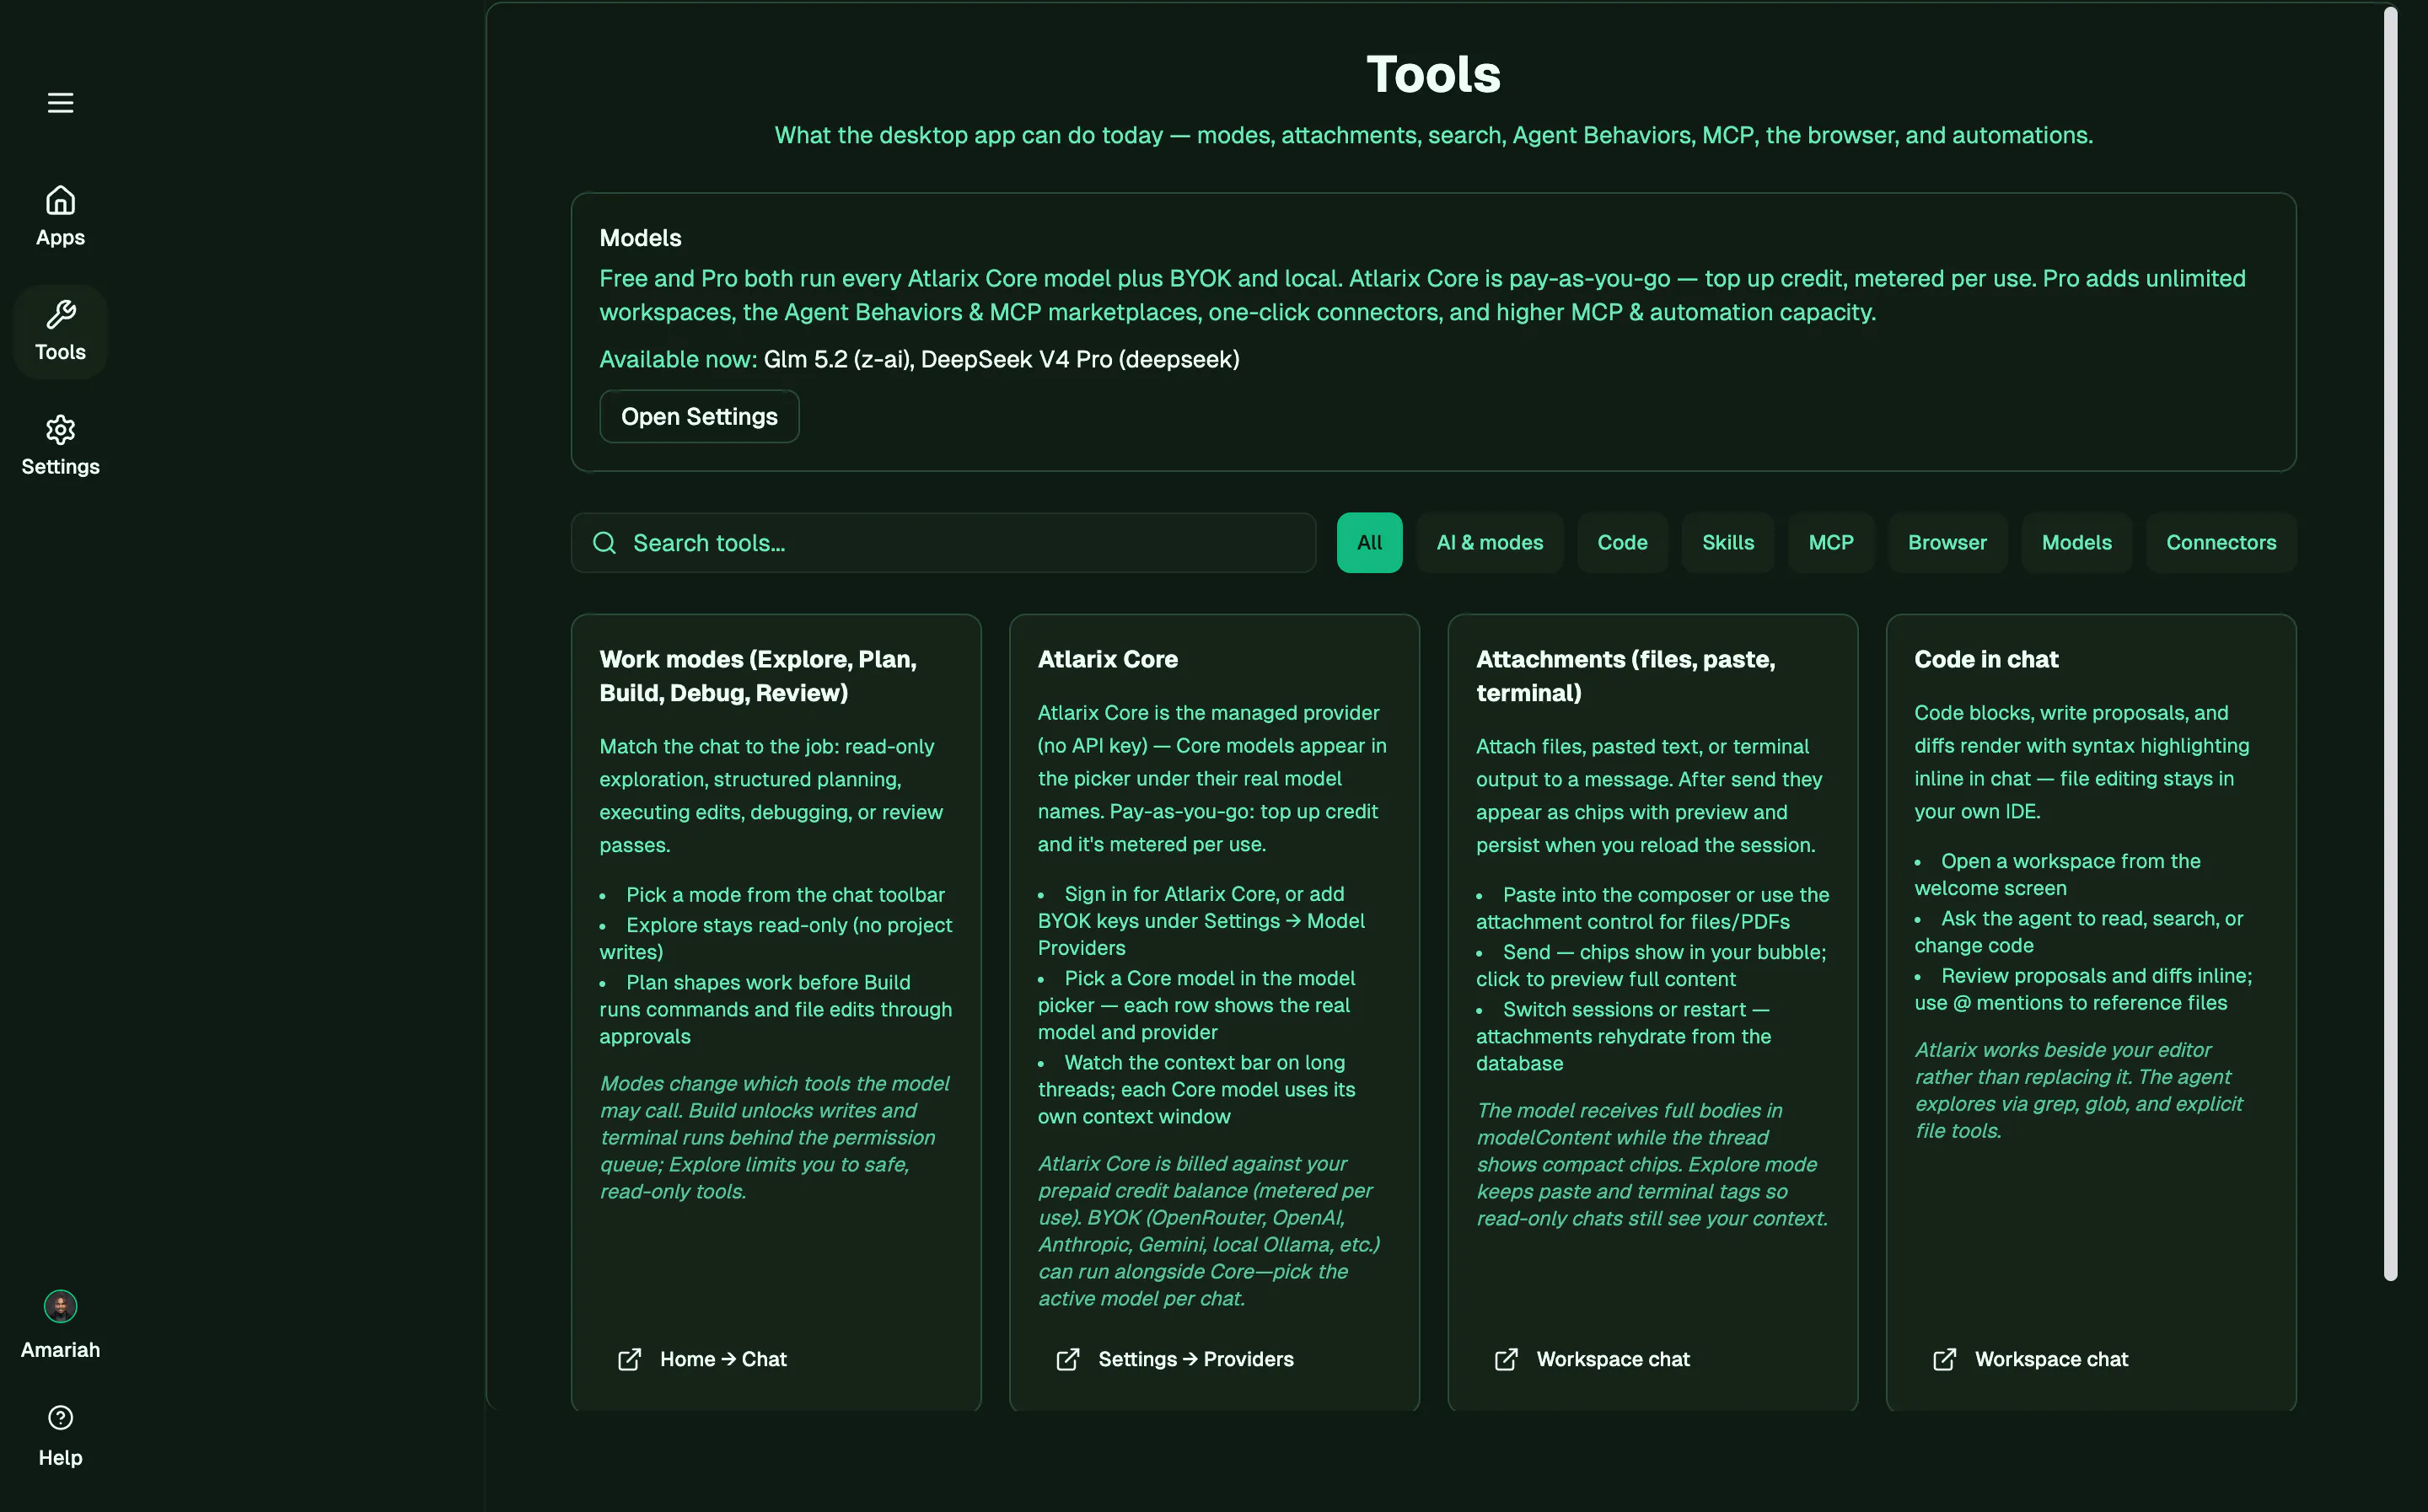Click the 'Available now:' models line

tap(919, 360)
